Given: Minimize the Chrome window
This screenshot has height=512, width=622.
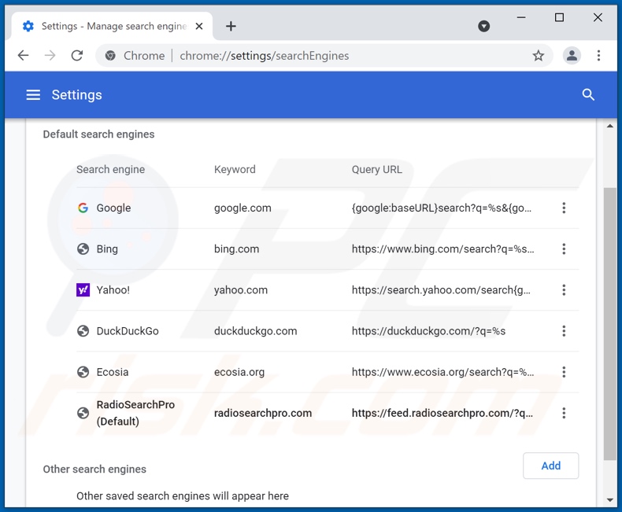Looking at the screenshot, I should [521, 17].
